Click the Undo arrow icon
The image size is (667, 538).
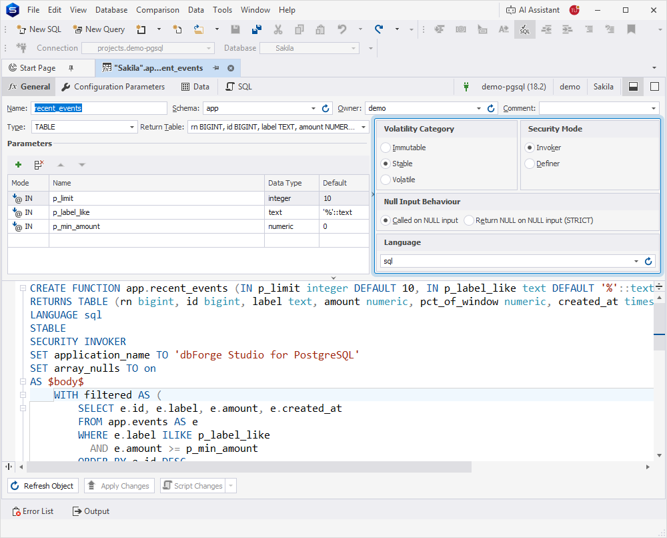[x=342, y=29]
